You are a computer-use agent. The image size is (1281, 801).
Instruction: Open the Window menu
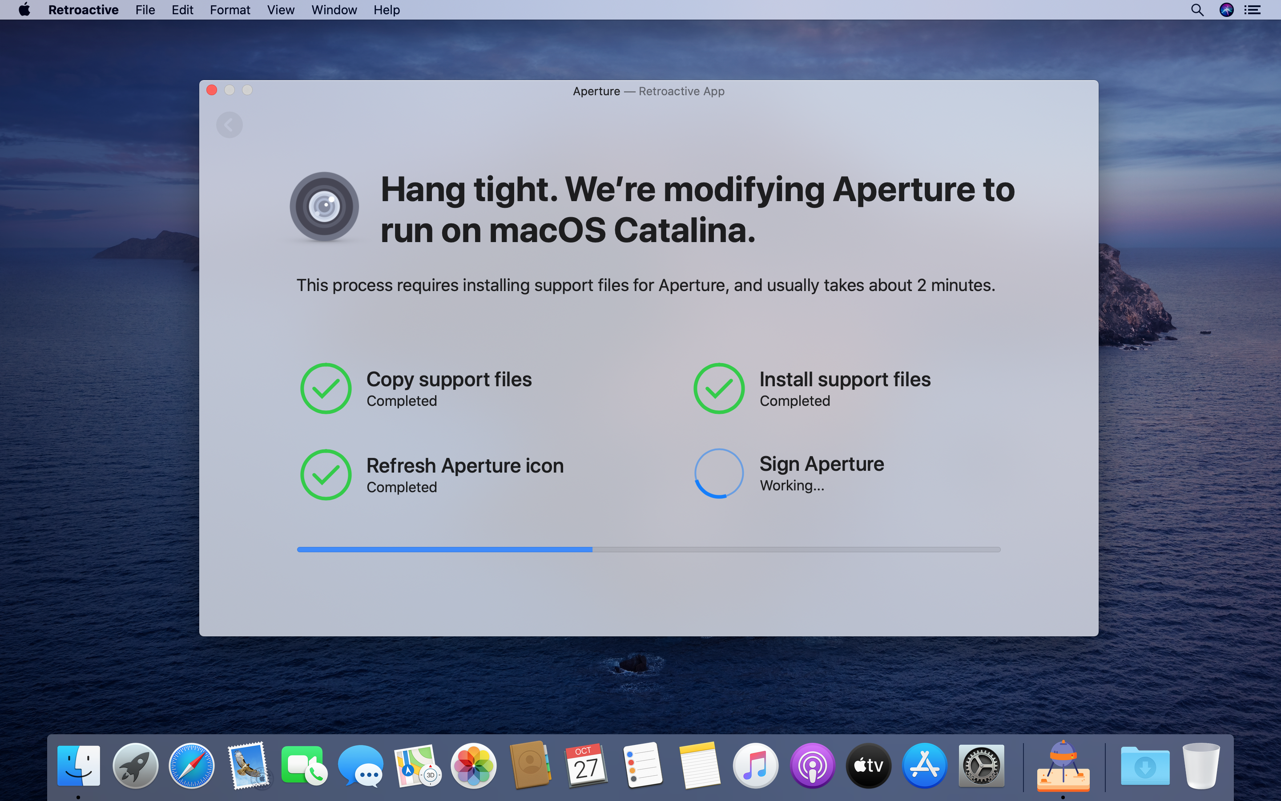point(334,10)
